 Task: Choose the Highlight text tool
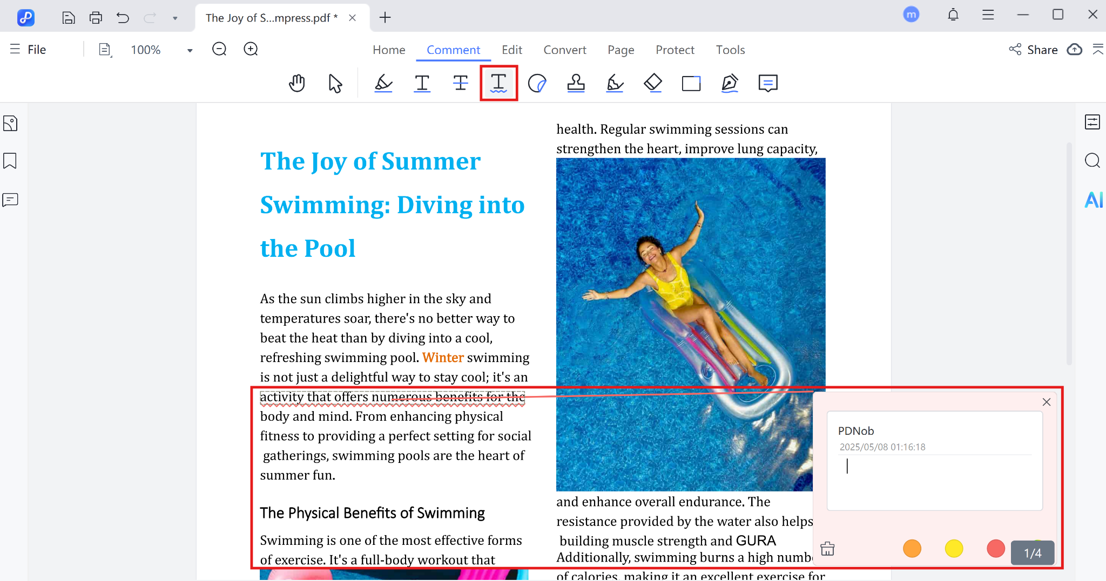click(383, 84)
